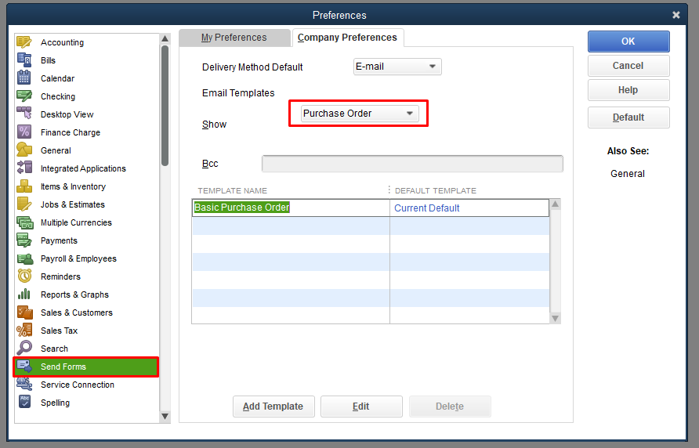Click the Items & Inventory icon
699x448 pixels.
[x=24, y=186]
